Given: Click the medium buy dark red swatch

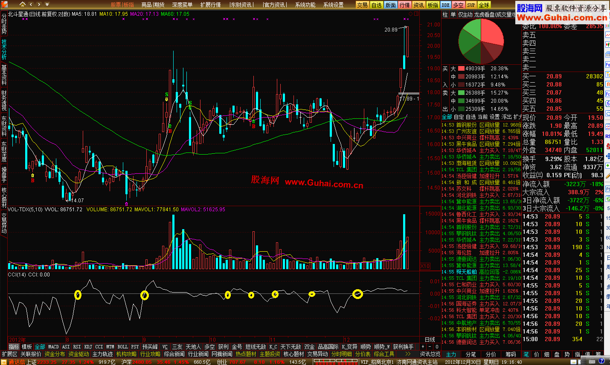Looking at the screenshot, I should pos(461,77).
